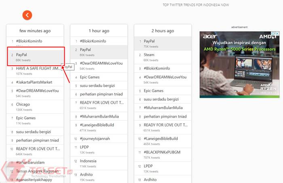Open #journeytojannah trend

click(x=99, y=139)
